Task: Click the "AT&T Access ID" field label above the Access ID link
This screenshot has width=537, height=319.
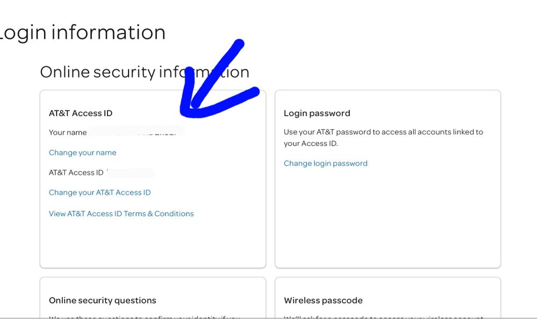Action: point(76,173)
